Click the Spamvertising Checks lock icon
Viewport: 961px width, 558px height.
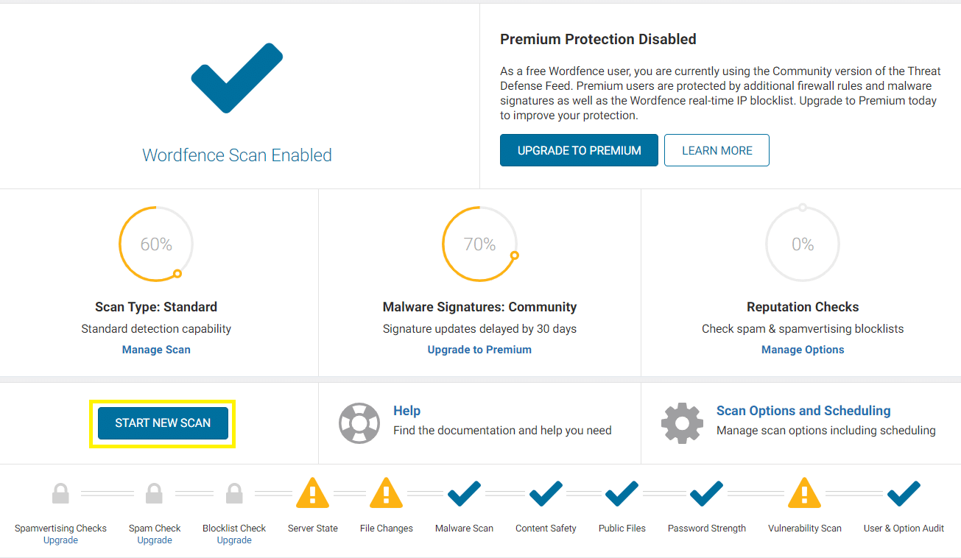[60, 493]
